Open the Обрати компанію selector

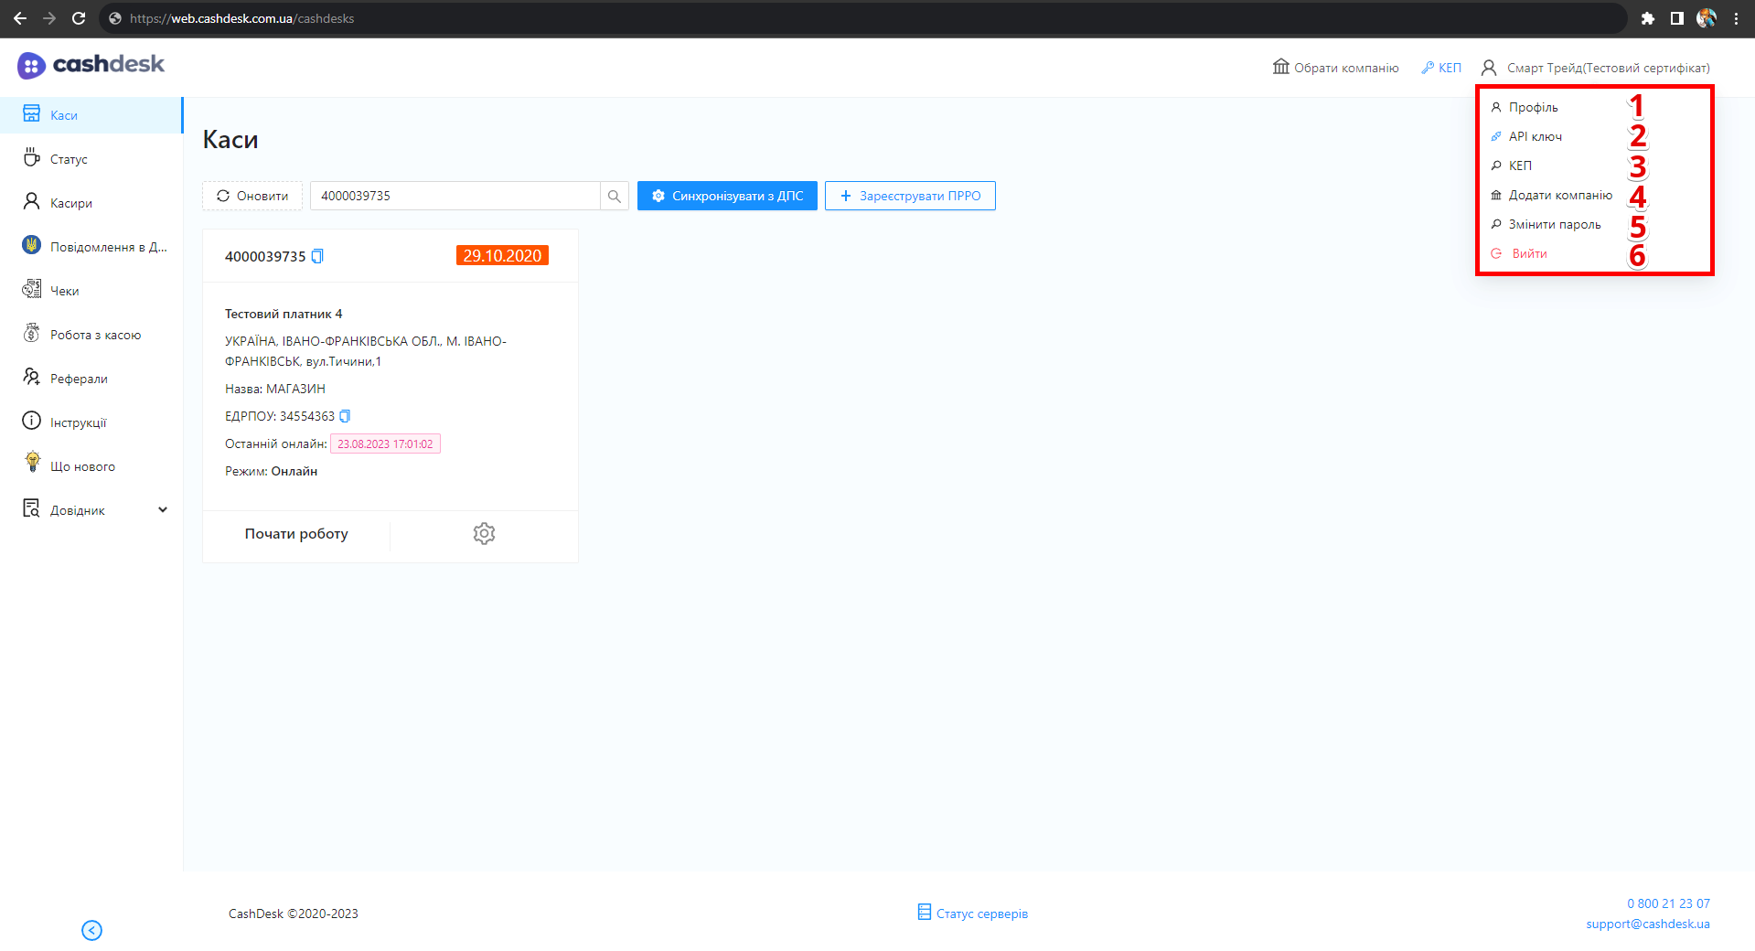1335,68
